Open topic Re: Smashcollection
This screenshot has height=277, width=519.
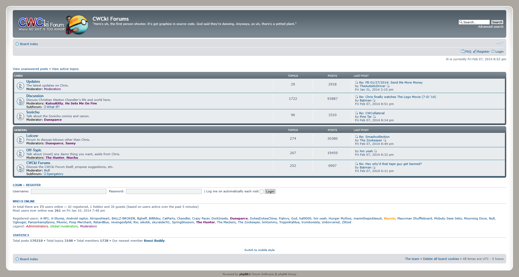click(x=374, y=137)
